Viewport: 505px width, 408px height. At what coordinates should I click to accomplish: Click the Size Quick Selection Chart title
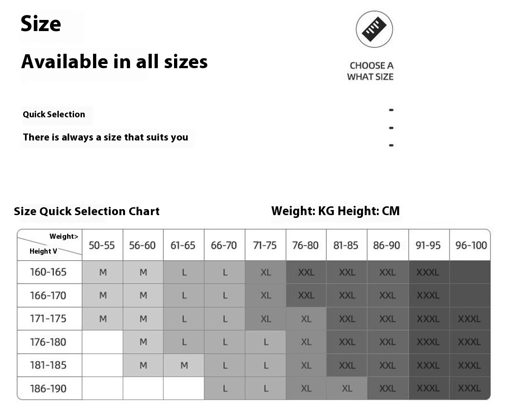pos(87,211)
